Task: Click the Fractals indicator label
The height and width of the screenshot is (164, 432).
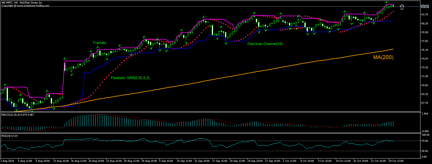Action: click(x=100, y=43)
